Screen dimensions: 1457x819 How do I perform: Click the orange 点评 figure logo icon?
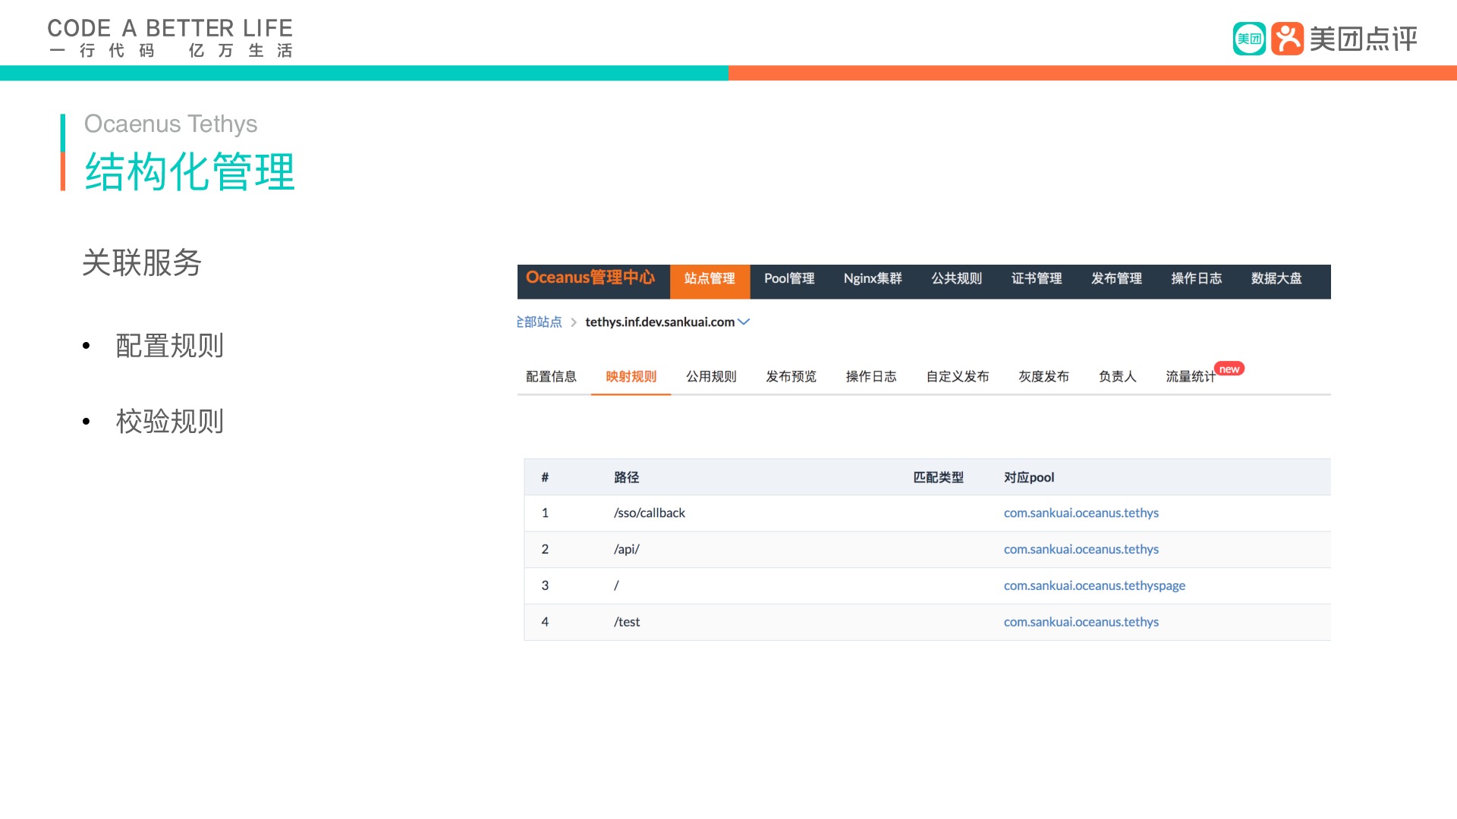[x=1287, y=39]
